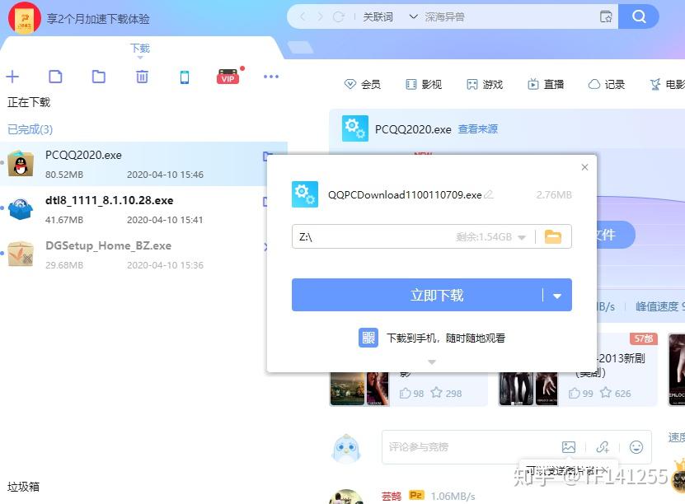Expand the save path dropdown arrow
This screenshot has height=504, width=685.
coord(522,237)
